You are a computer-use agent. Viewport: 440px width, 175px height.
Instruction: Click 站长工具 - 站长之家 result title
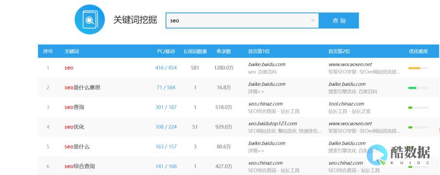(x=350, y=111)
